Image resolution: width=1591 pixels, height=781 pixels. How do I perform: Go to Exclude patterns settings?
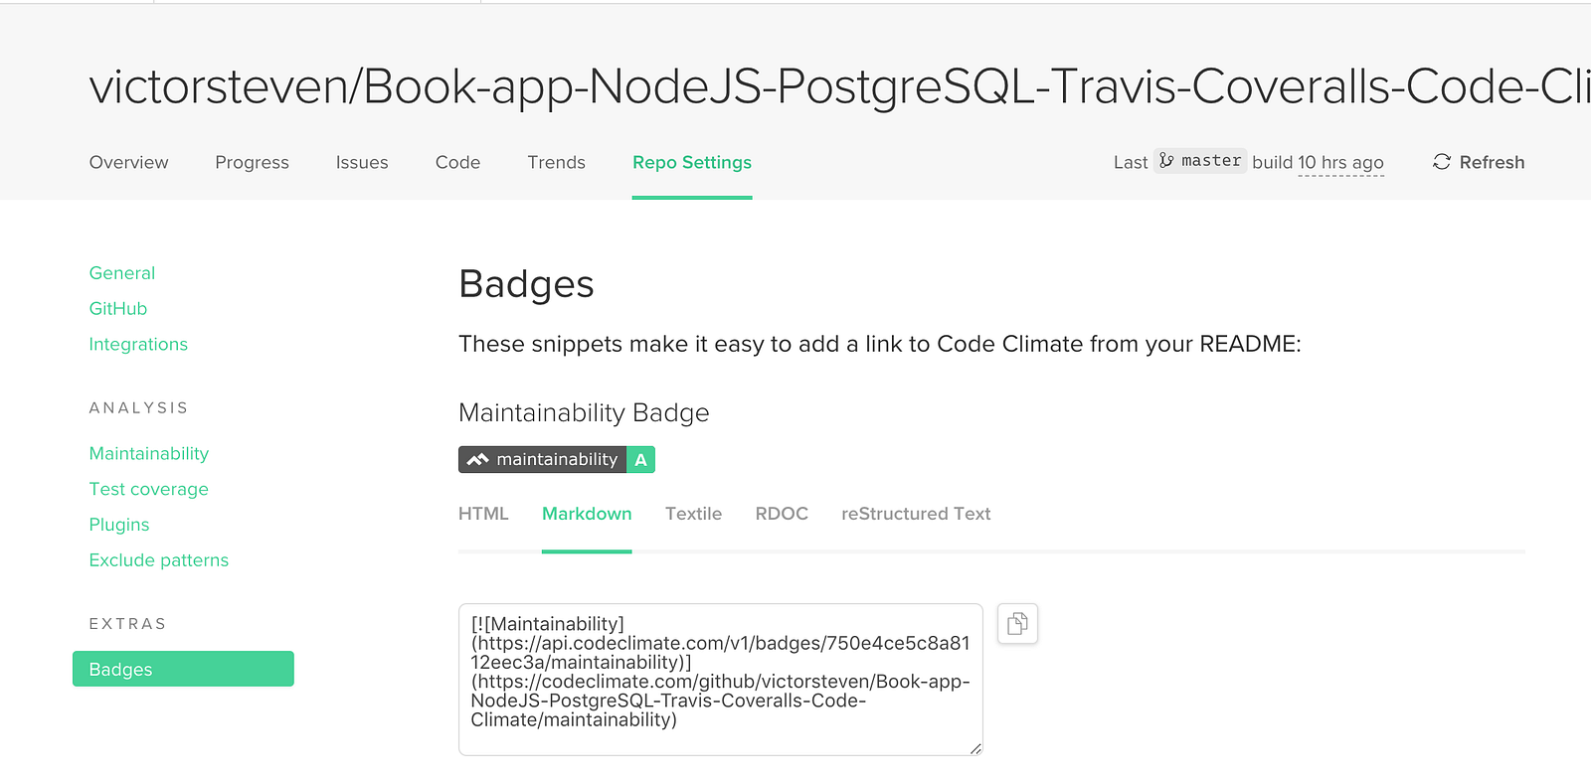pyautogui.click(x=158, y=560)
